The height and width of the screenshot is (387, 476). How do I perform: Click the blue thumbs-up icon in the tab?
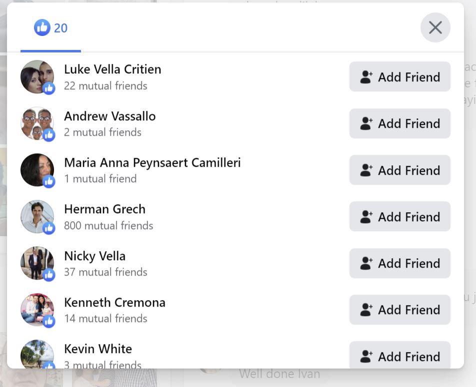[42, 28]
